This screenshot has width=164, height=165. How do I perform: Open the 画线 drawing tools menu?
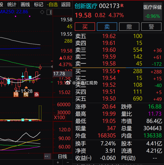click(25, 5)
